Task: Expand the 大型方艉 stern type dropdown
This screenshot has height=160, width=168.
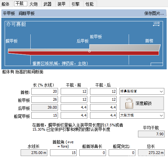Action: [142, 115]
